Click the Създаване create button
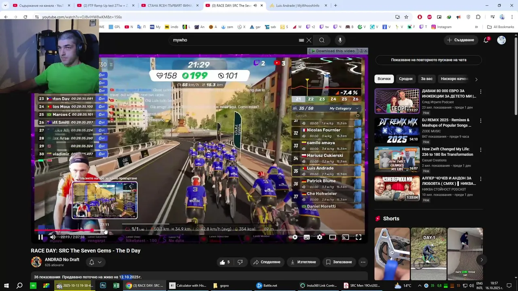The image size is (518, 291). pos(460,40)
